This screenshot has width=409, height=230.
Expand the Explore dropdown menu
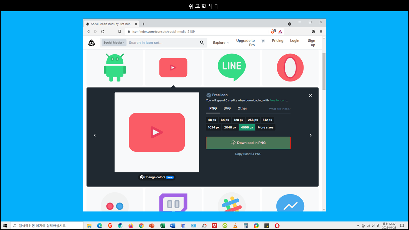tap(221, 43)
